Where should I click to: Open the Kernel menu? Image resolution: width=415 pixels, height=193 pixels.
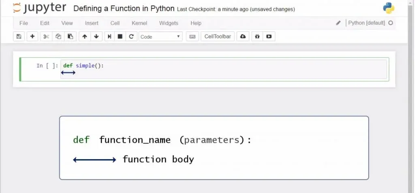click(x=139, y=23)
